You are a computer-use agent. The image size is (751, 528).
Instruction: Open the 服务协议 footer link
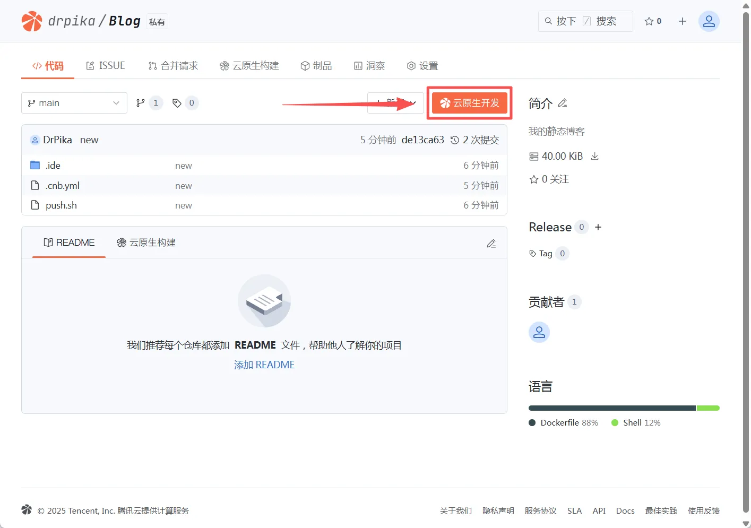[541, 511]
